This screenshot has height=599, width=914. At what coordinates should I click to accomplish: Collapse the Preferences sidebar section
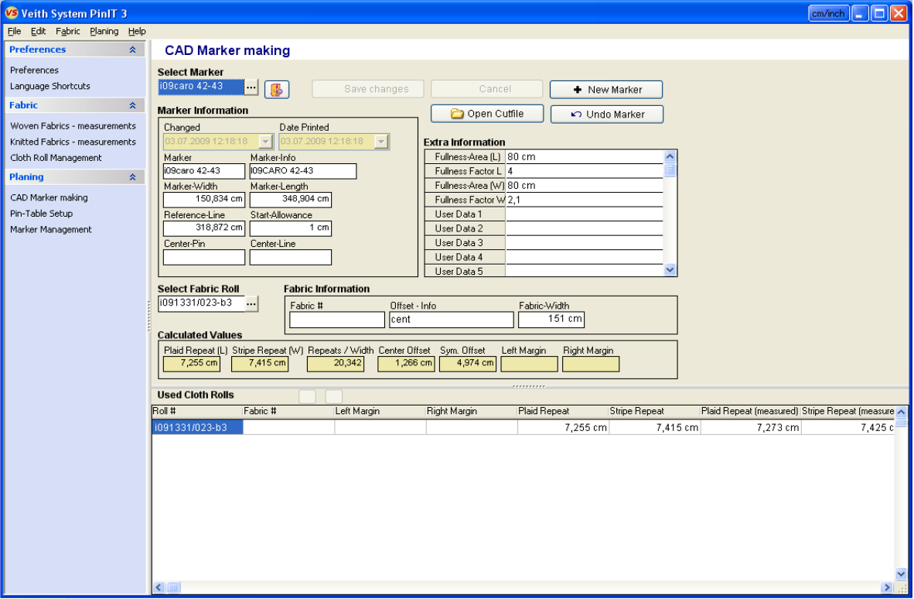click(133, 50)
